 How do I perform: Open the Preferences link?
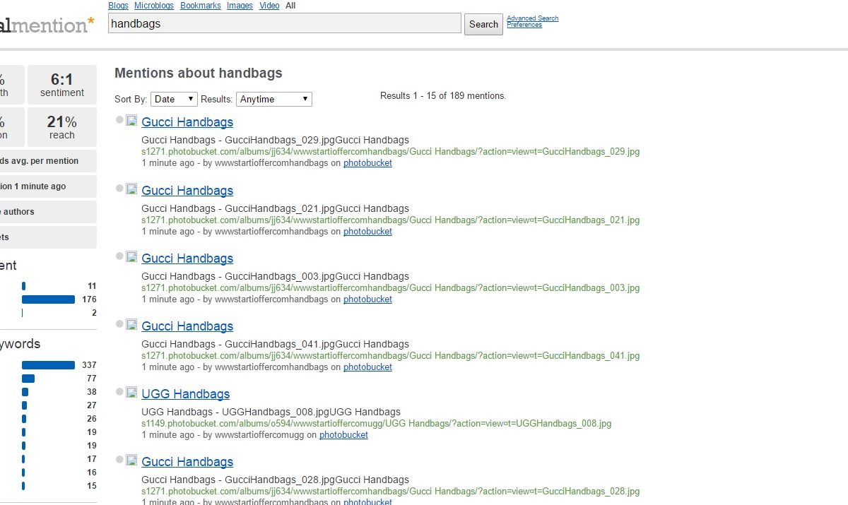pos(524,25)
